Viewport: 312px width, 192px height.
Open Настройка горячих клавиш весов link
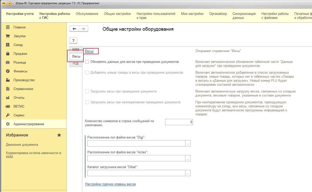[110, 184]
